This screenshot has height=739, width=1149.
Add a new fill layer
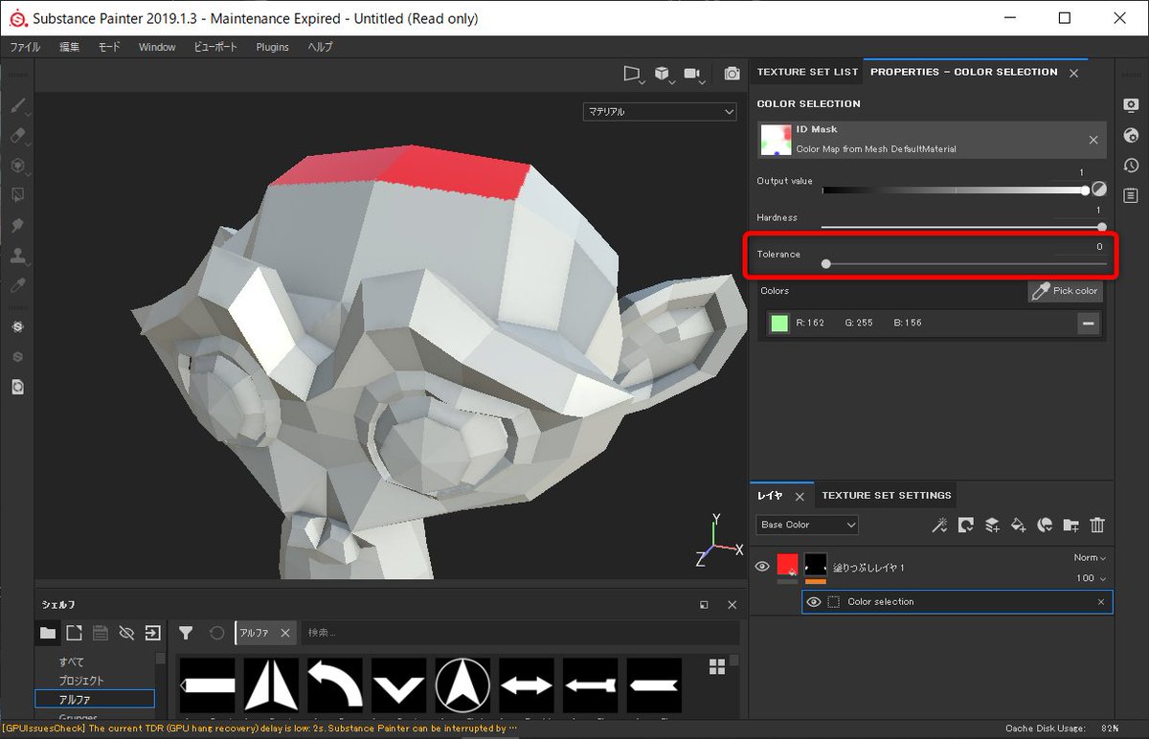click(x=1019, y=525)
